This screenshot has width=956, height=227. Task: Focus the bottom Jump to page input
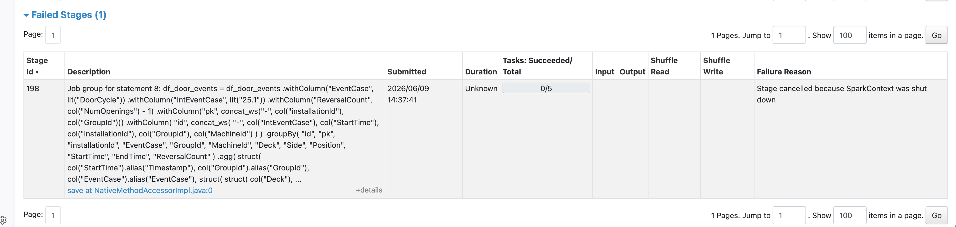pyautogui.click(x=789, y=215)
